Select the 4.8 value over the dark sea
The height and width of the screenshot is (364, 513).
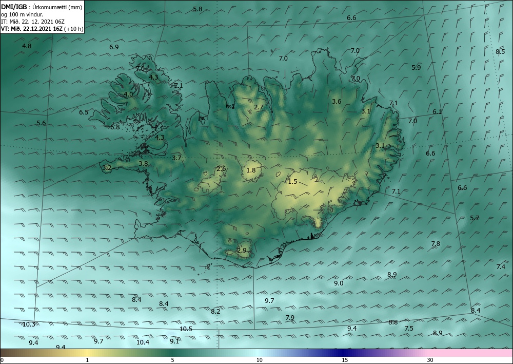(x=27, y=46)
